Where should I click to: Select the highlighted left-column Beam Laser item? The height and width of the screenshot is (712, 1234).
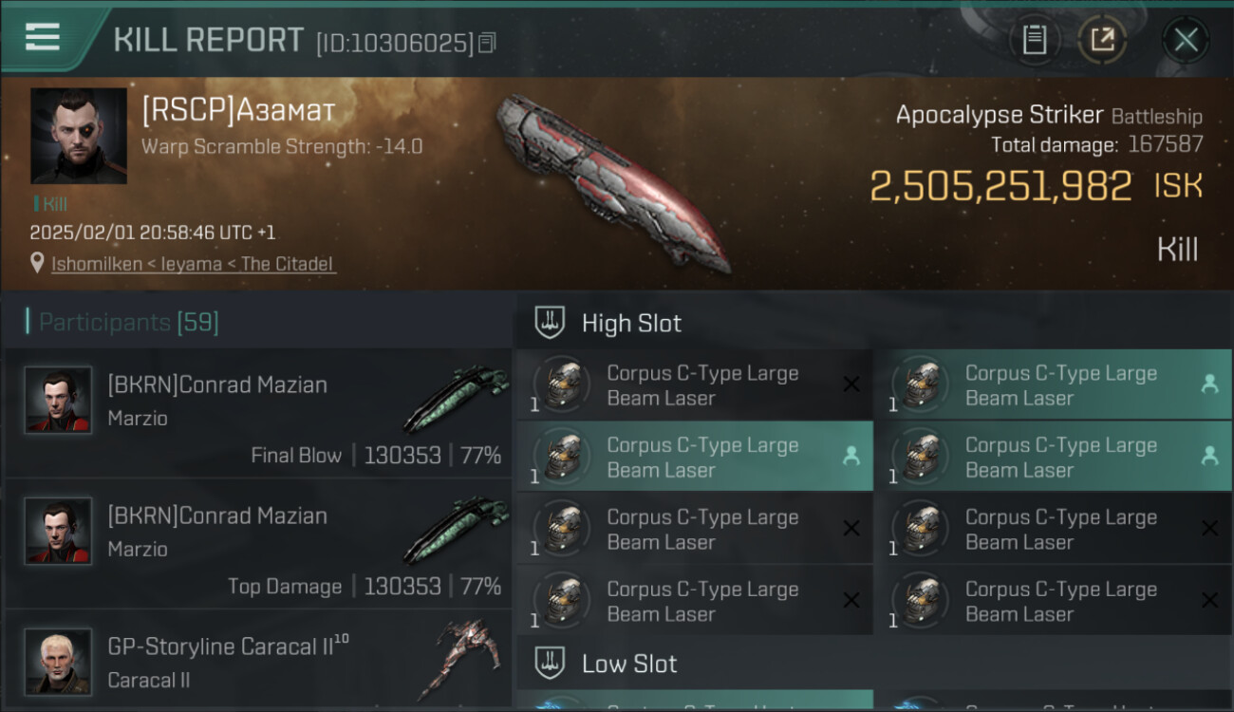694,457
